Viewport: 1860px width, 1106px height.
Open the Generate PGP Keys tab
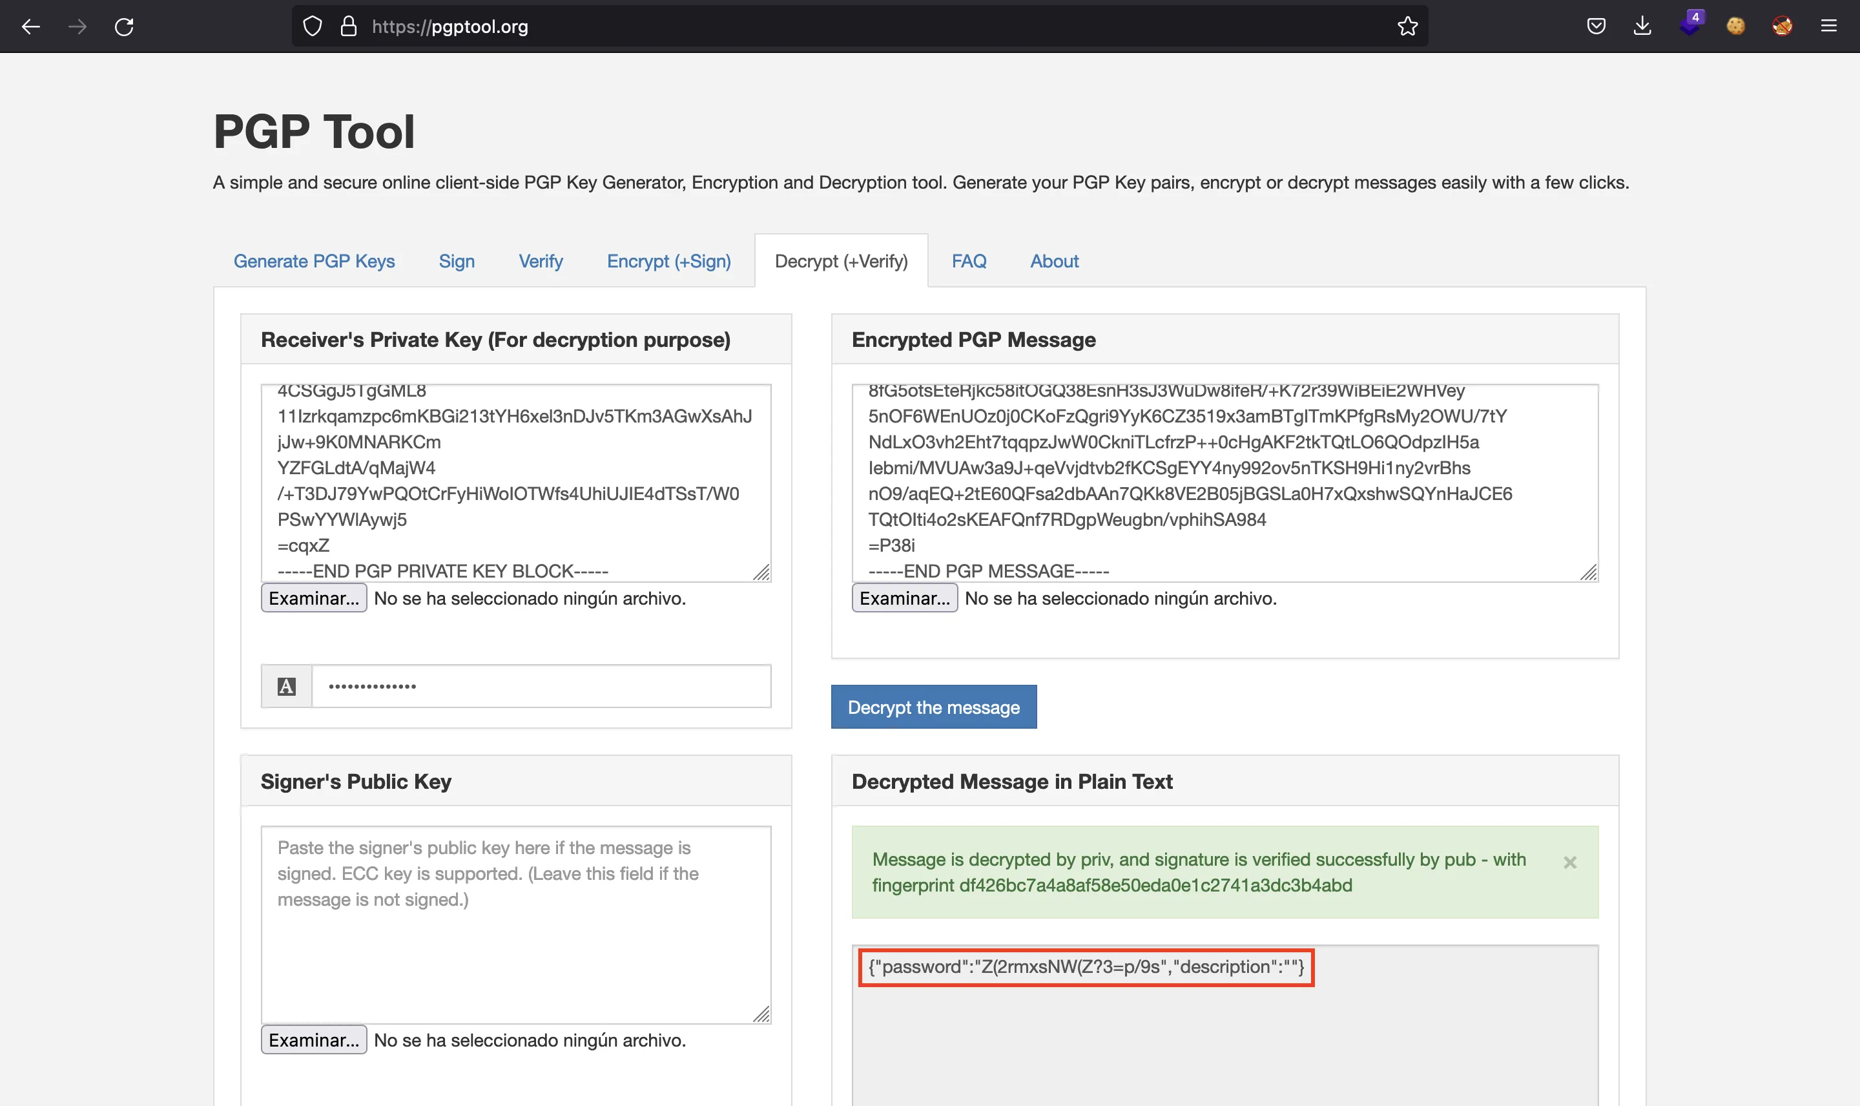315,261
